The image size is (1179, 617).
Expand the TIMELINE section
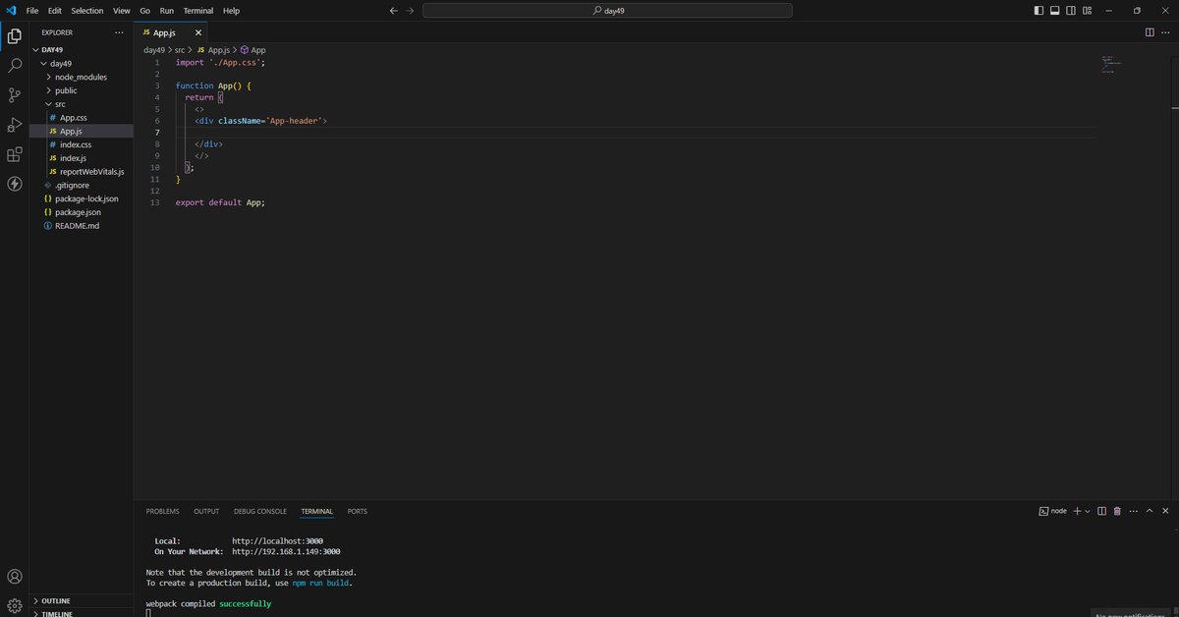[82, 613]
